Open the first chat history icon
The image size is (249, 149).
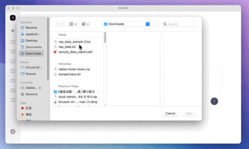coord(13,42)
